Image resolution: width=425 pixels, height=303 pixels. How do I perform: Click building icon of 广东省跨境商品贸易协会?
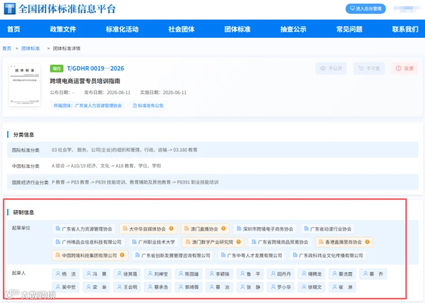coord(254,242)
